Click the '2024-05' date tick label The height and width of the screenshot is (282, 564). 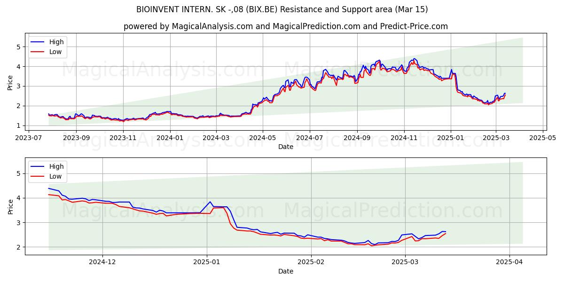pyautogui.click(x=263, y=138)
